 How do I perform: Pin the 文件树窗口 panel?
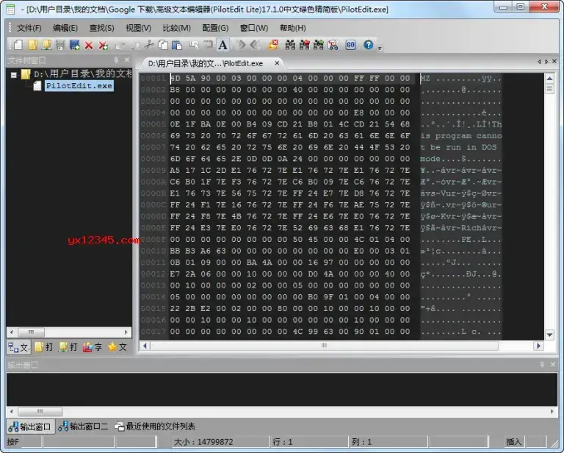click(x=116, y=60)
